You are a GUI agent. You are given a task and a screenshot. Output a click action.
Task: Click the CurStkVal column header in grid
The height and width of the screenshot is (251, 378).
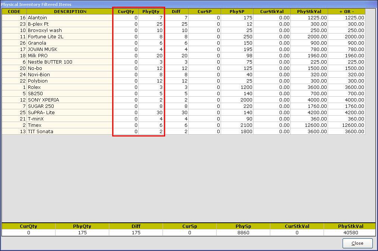(x=272, y=12)
